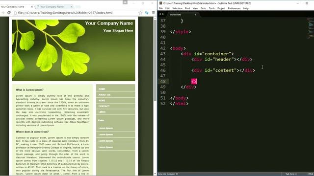Click the browser address bar URL

[65, 13]
